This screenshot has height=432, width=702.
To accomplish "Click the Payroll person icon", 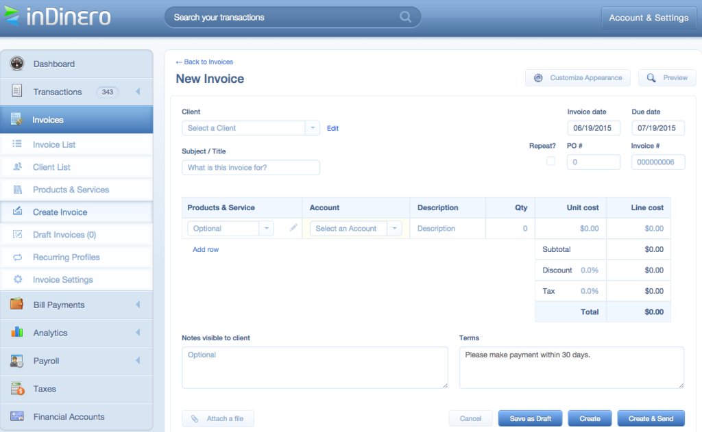I will point(17,360).
